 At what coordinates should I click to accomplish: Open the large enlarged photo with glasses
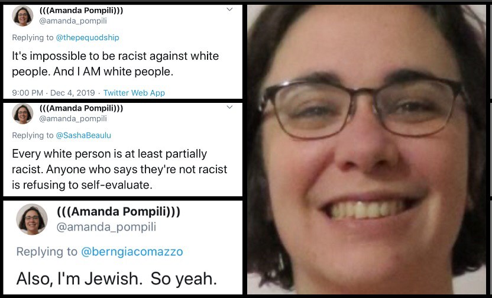367,150
